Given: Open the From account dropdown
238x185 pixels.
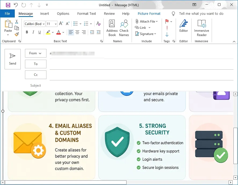Looking at the screenshot, I should 36,53.
